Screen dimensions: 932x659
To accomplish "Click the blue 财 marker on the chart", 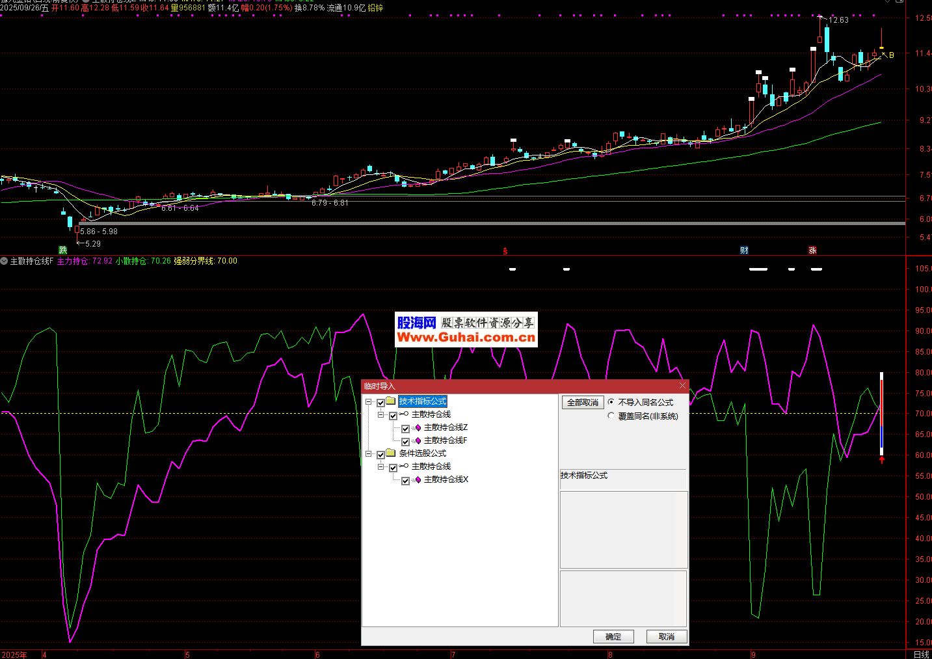I will (x=744, y=250).
